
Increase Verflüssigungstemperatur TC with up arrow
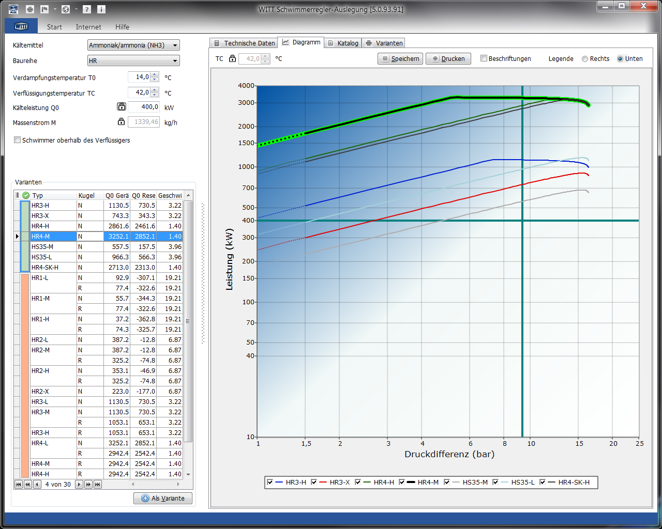155,90
